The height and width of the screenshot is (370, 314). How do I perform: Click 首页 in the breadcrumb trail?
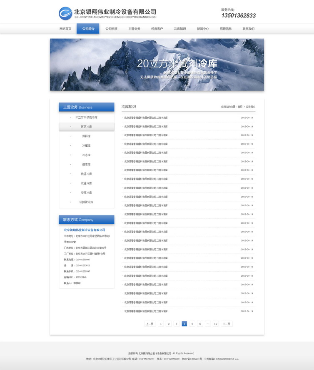[240, 107]
